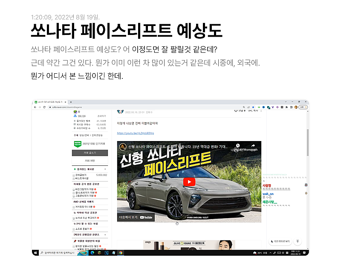Open Microsoft Edge from the taskbar
Viewport: 341px width, 277px height.
(92, 253)
